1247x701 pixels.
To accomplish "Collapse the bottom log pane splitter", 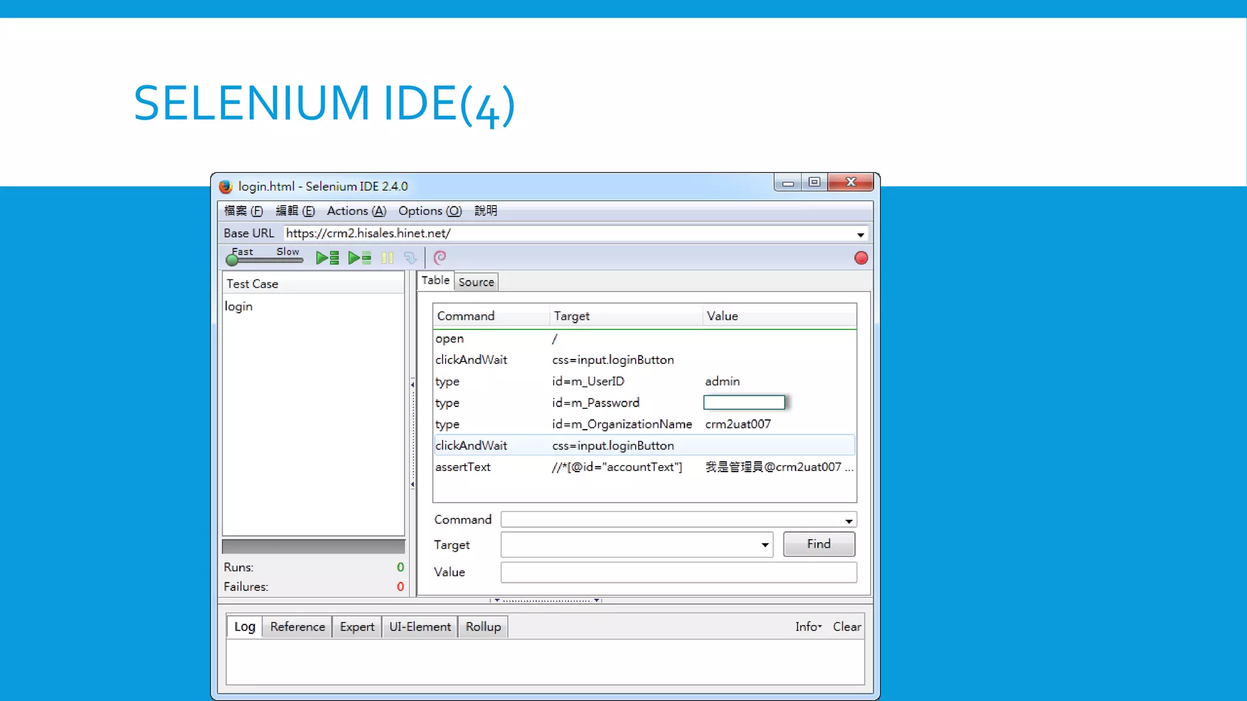I will point(546,601).
